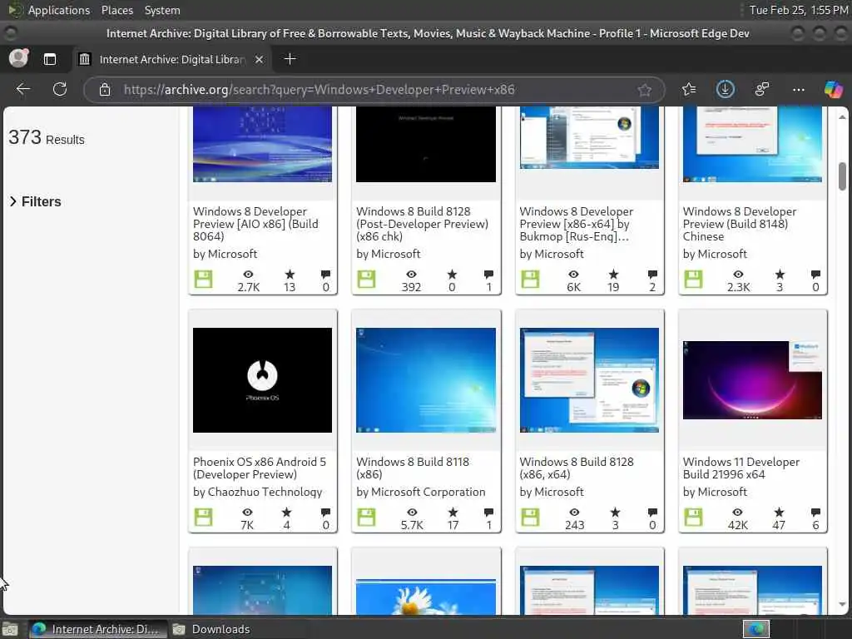Click the Windows 11 Developer Build thumbnail
This screenshot has width=852, height=639.
[752, 379]
